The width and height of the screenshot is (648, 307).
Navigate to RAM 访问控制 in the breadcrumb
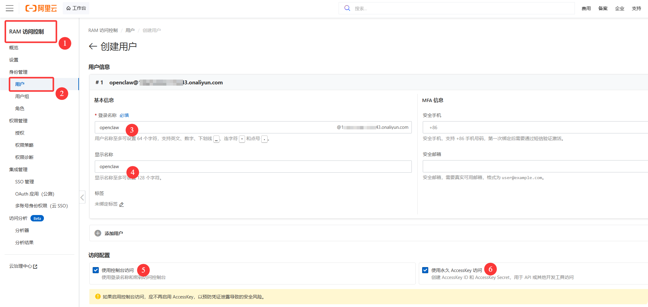tap(103, 30)
